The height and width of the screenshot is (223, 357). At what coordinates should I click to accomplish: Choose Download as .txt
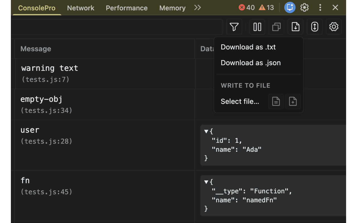(x=248, y=47)
